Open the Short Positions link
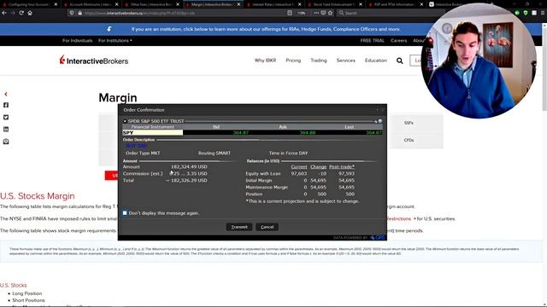547x307 pixels. click(28, 300)
